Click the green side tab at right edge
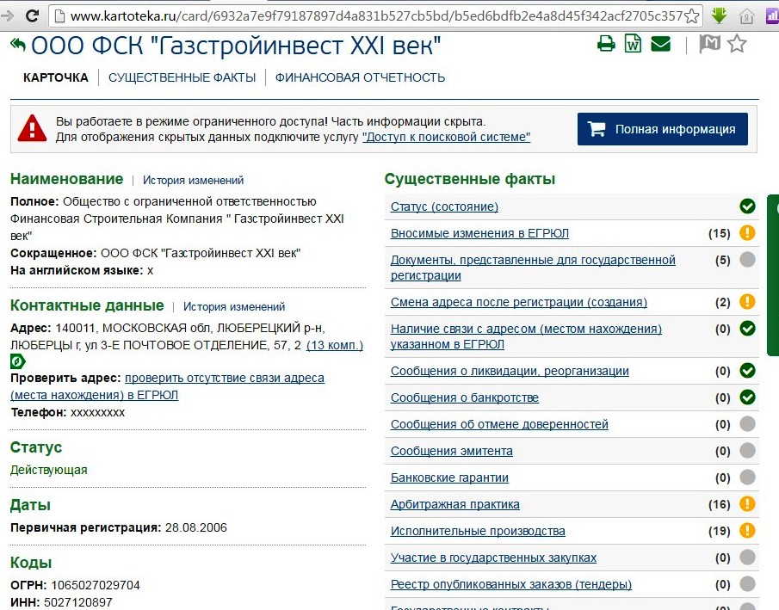Screen dimensions: 779x610 (x=773, y=275)
